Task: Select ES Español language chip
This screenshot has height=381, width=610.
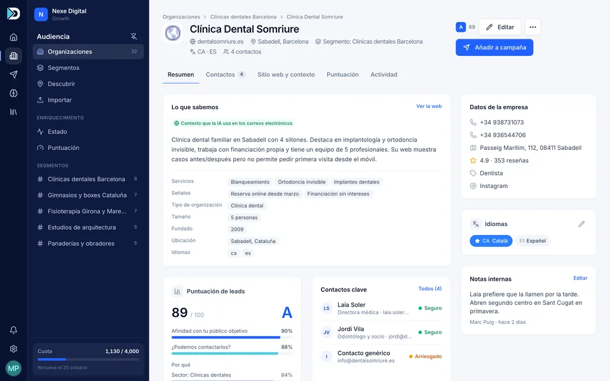Action: 532,241
